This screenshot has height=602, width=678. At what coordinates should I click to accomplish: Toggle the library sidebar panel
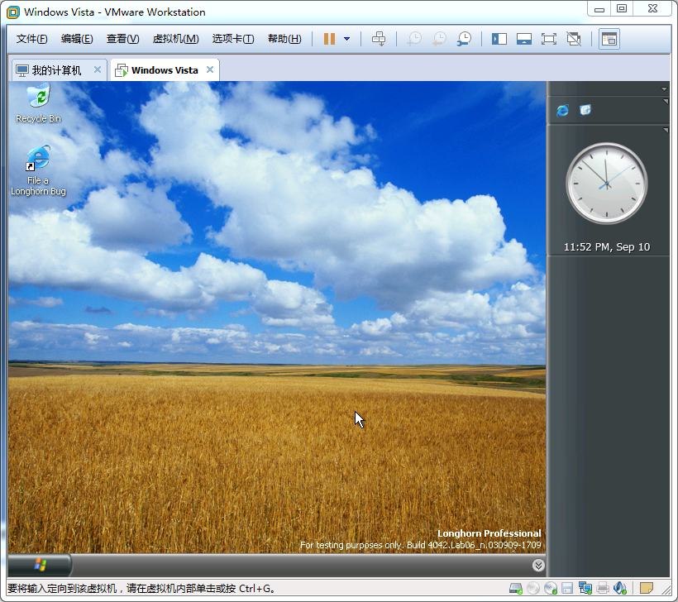pyautogui.click(x=499, y=39)
